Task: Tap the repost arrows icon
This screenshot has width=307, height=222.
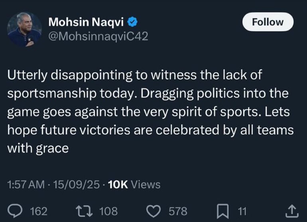Action: [84, 211]
